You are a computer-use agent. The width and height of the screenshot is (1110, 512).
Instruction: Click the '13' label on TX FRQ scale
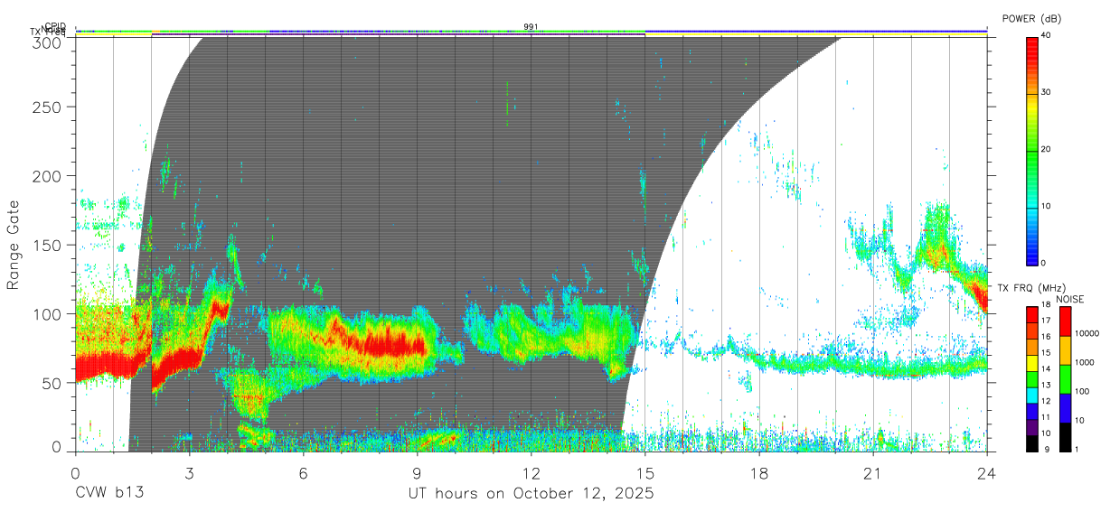1046,385
